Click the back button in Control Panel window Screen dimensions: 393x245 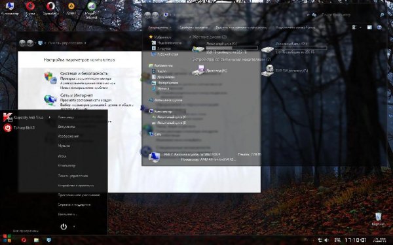pyautogui.click(x=22, y=43)
